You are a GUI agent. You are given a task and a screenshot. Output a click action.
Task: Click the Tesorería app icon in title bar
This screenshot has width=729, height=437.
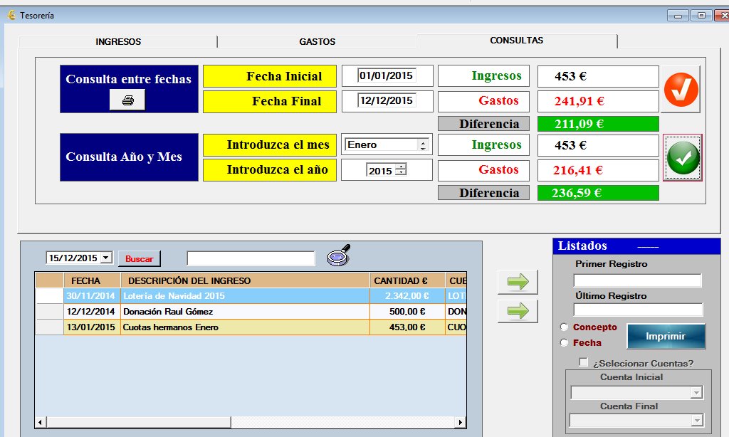11,15
